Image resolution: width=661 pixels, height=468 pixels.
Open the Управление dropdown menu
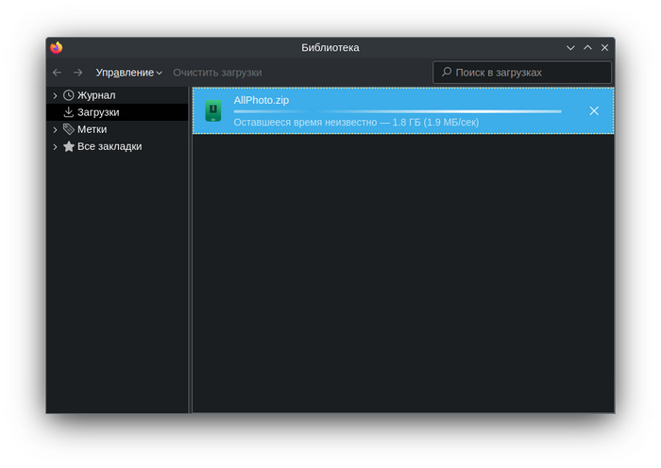[x=128, y=73]
